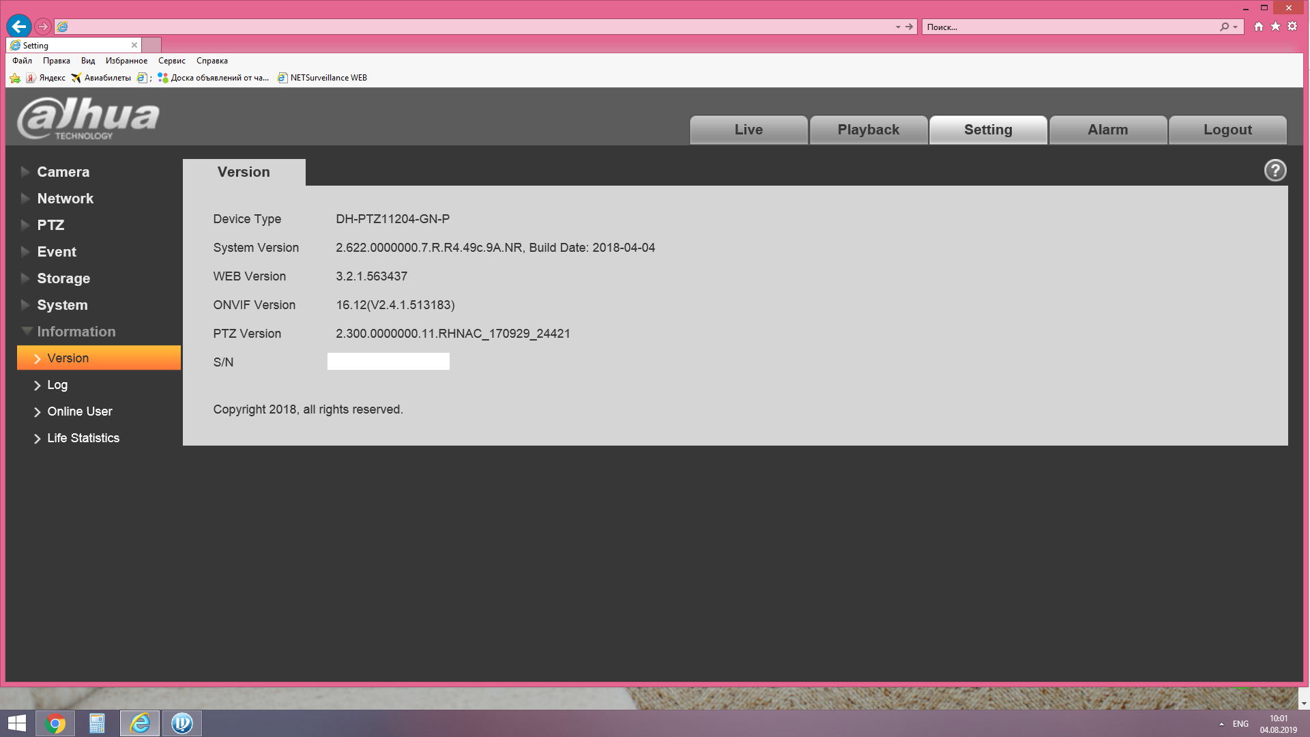Expand the Camera settings section
Viewport: 1310px width, 737px height.
[63, 172]
